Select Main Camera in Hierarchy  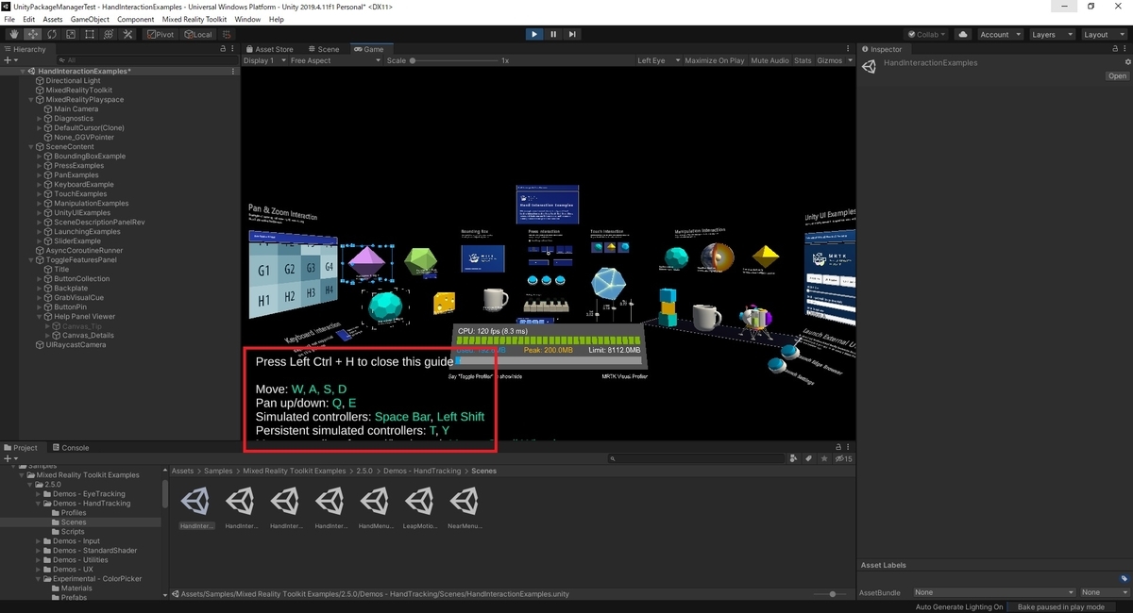(x=76, y=109)
